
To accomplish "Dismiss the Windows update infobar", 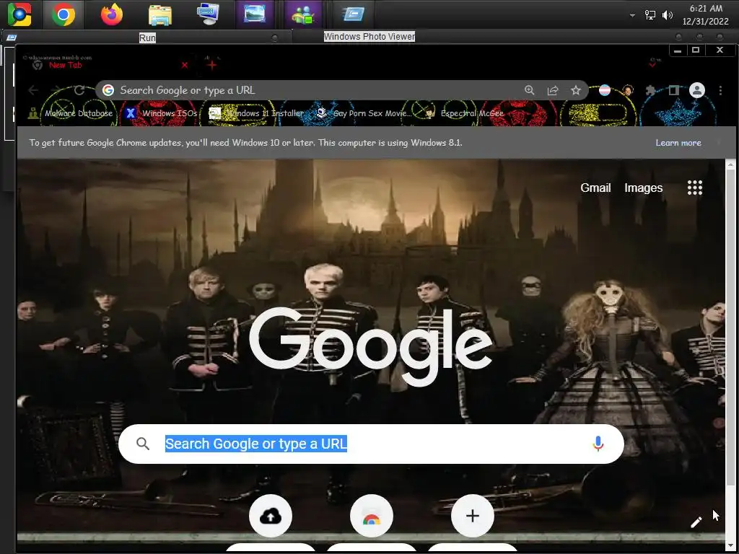I will point(719,143).
